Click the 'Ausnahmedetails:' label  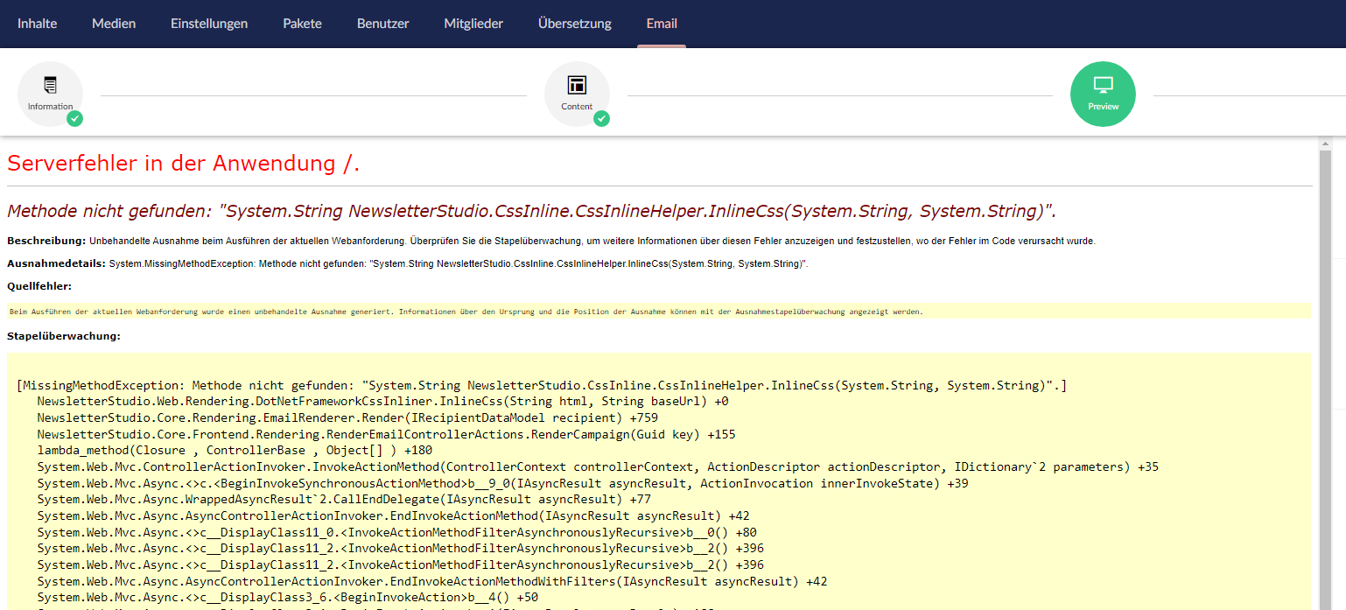[56, 263]
